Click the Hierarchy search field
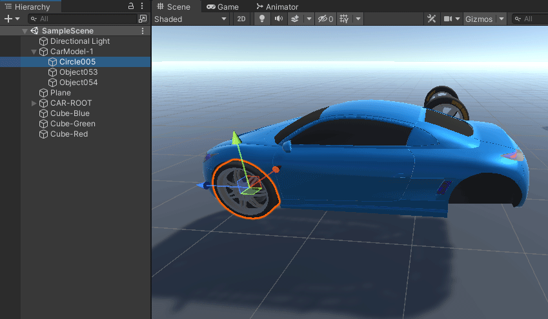The height and width of the screenshot is (319, 548). point(84,19)
